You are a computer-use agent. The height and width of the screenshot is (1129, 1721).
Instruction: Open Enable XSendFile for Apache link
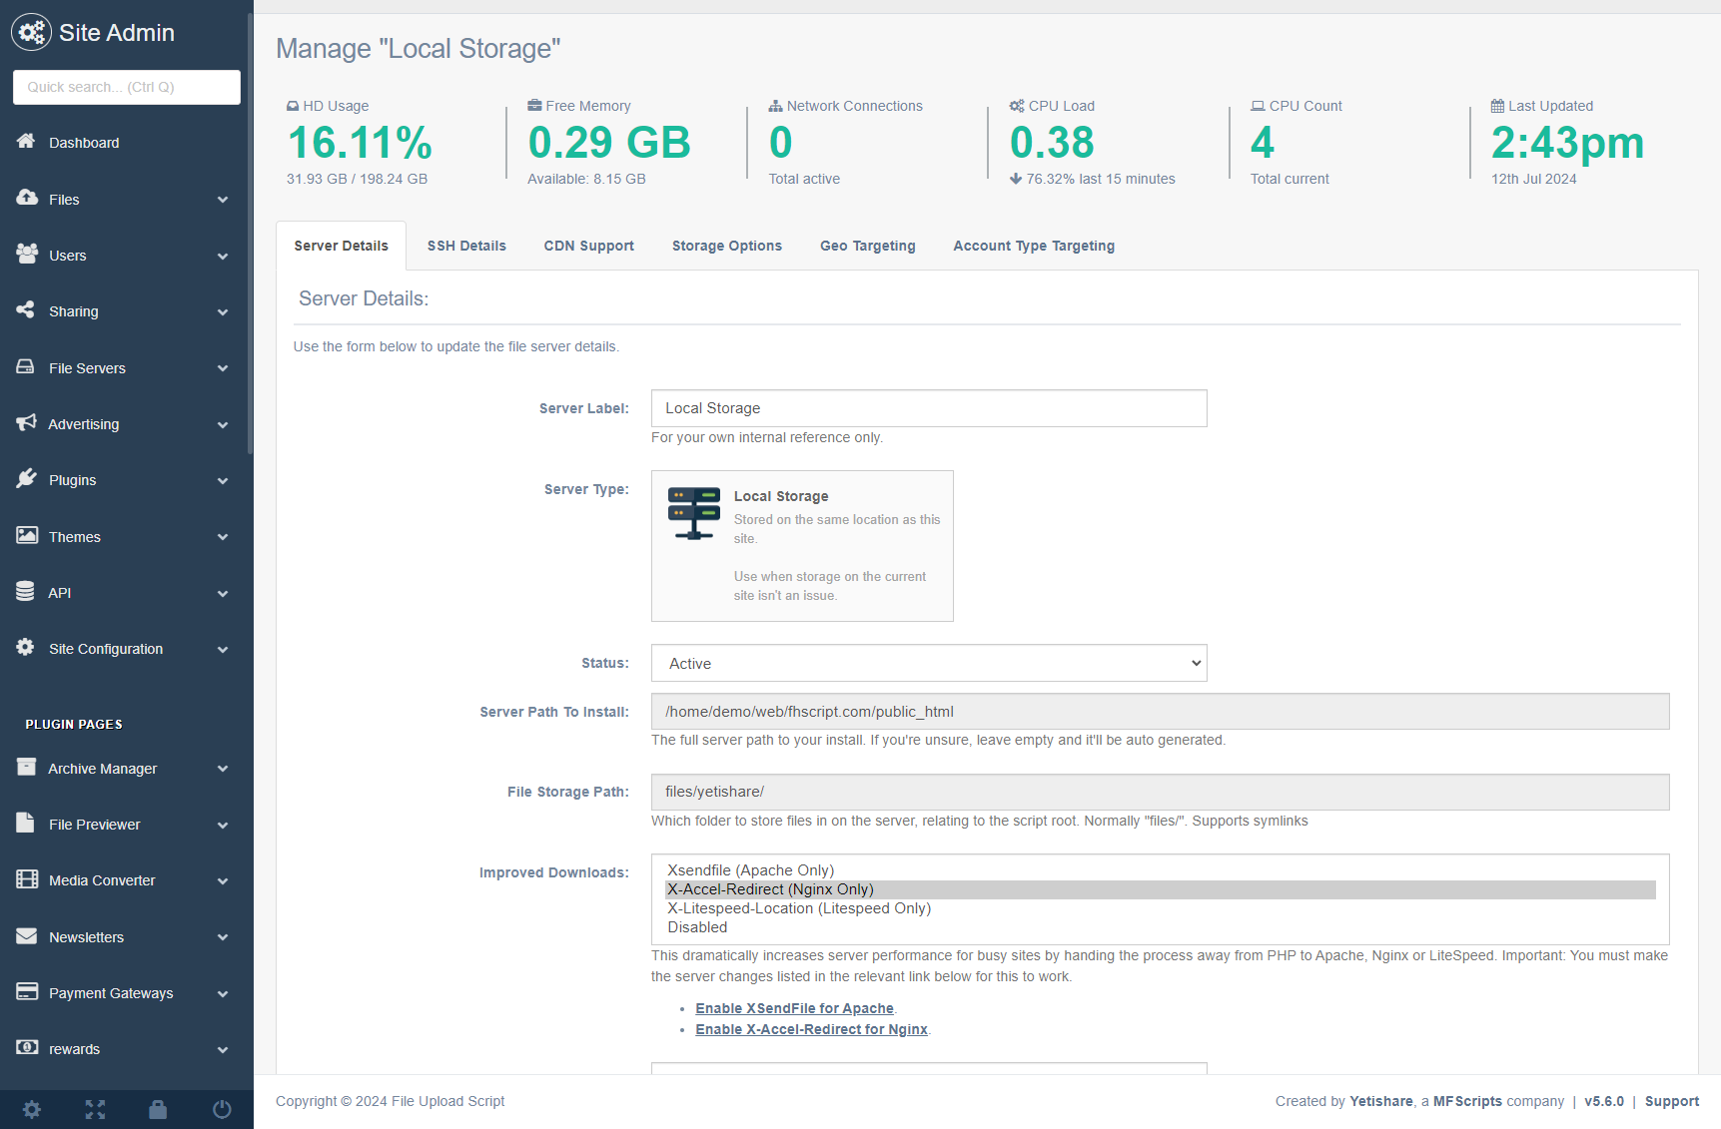(x=794, y=1008)
